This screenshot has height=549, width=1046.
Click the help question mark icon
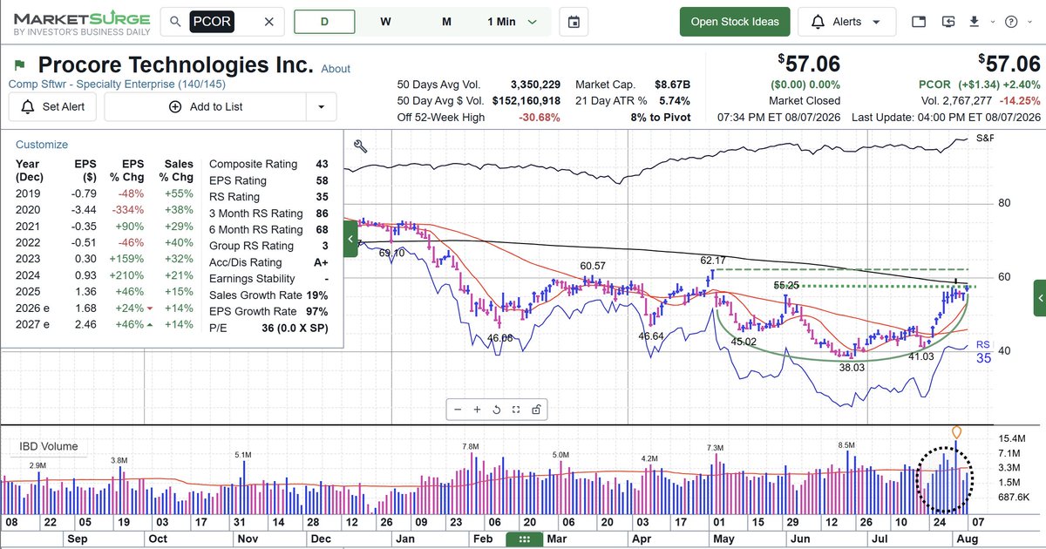[x=1011, y=22]
